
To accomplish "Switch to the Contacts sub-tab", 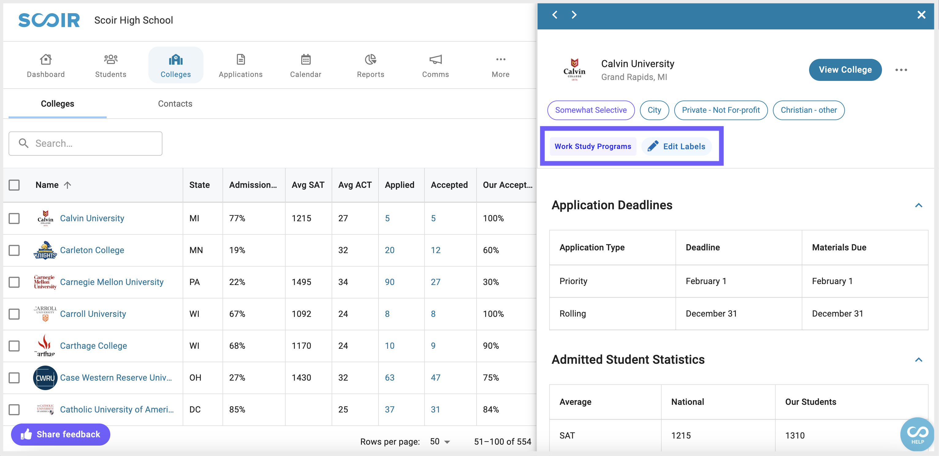I will coord(175,104).
